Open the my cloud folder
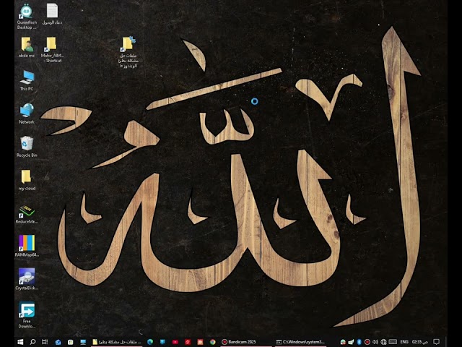Viewport: 462px width, 347px height. [27, 180]
